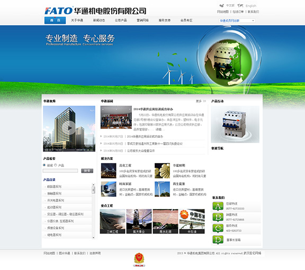Open the 联系我们 link in top header
This screenshot has width=305, height=270.
point(253,12)
